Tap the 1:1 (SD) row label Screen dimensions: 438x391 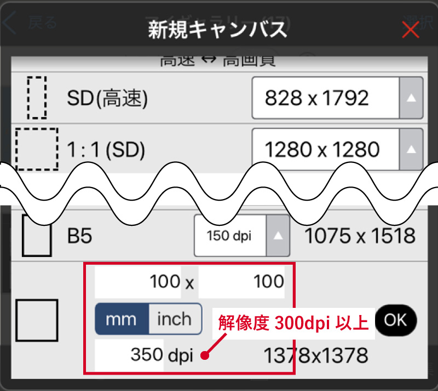pyautogui.click(x=106, y=150)
